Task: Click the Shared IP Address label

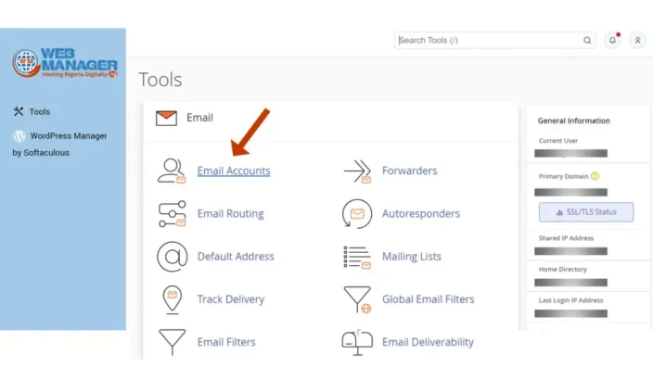Action: 566,238
